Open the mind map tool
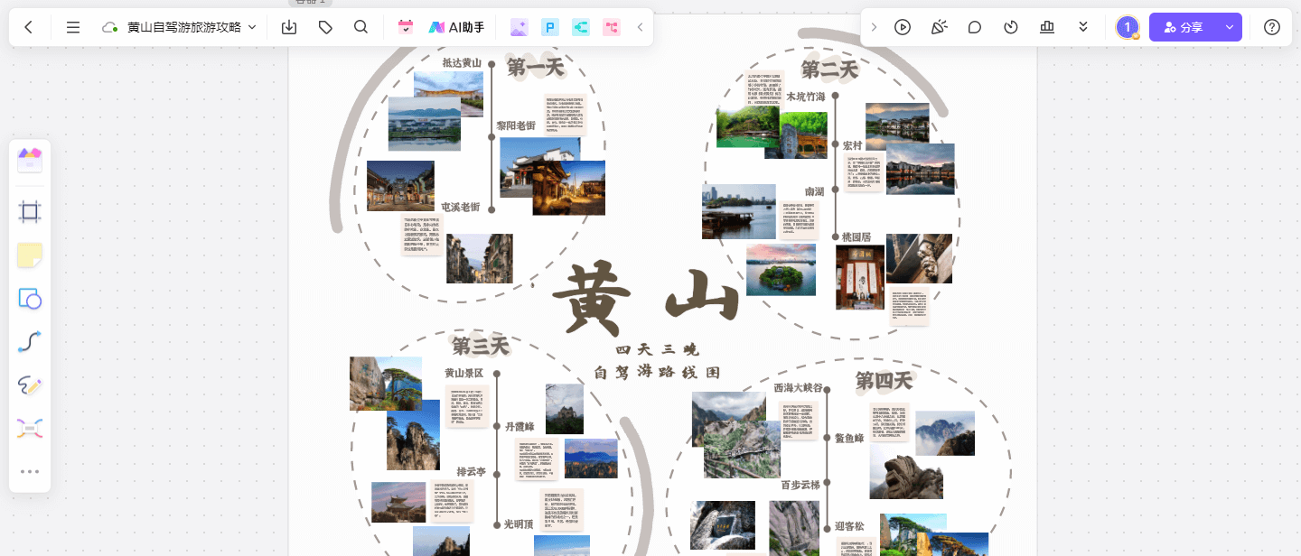Screen dimensions: 1301x556 30,428
